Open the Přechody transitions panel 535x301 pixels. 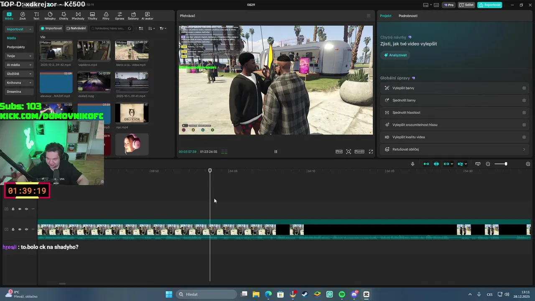[x=78, y=16]
